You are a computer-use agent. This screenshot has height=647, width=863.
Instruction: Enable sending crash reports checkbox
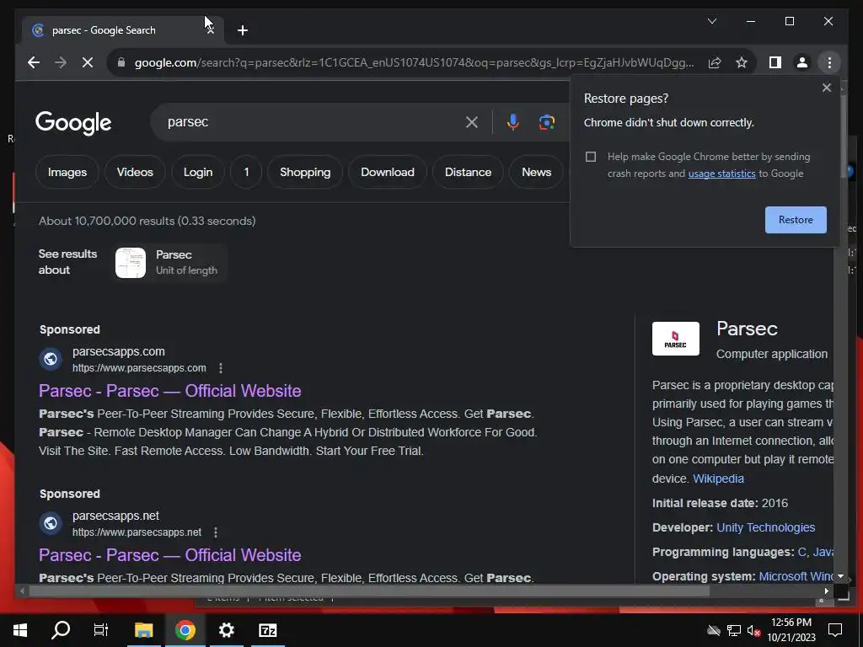[x=591, y=157]
